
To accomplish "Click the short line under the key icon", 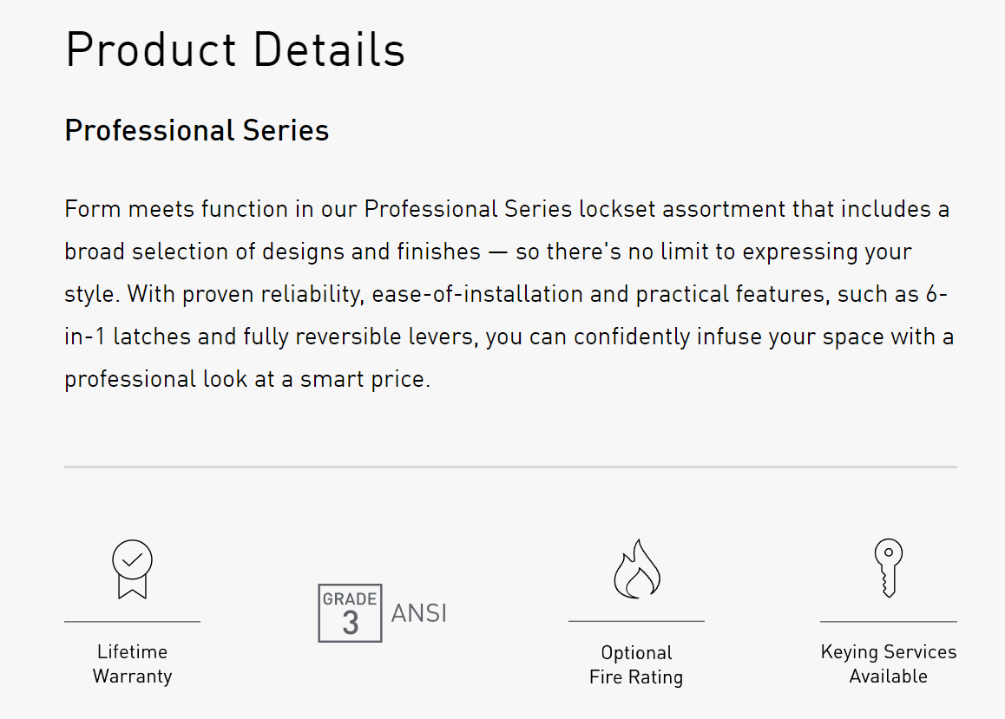I will [888, 622].
